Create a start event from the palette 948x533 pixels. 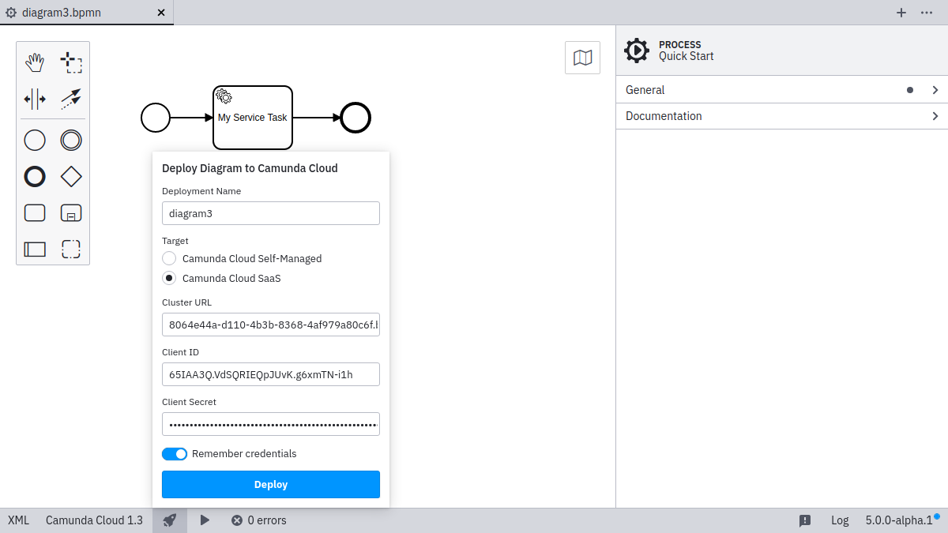[35, 140]
